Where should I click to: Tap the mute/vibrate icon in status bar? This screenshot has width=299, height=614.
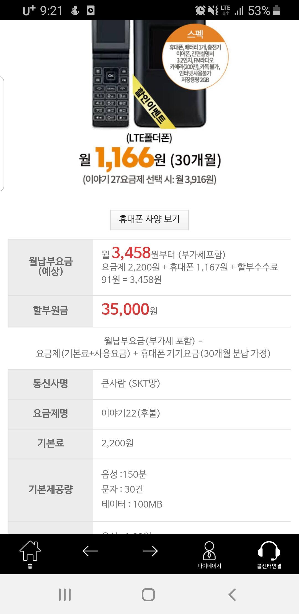pos(213,11)
